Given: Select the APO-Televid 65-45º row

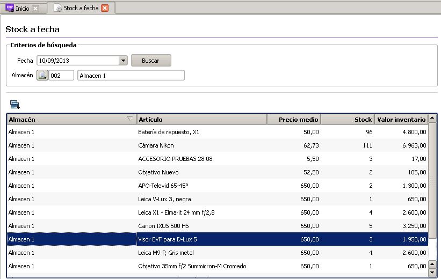Looking at the screenshot, I should tap(218, 186).
